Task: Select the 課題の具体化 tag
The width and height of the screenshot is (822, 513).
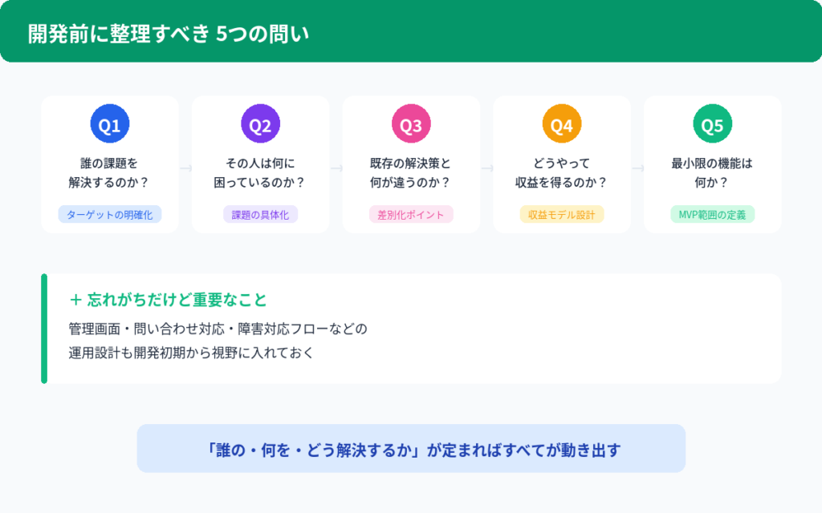Action: tap(260, 214)
